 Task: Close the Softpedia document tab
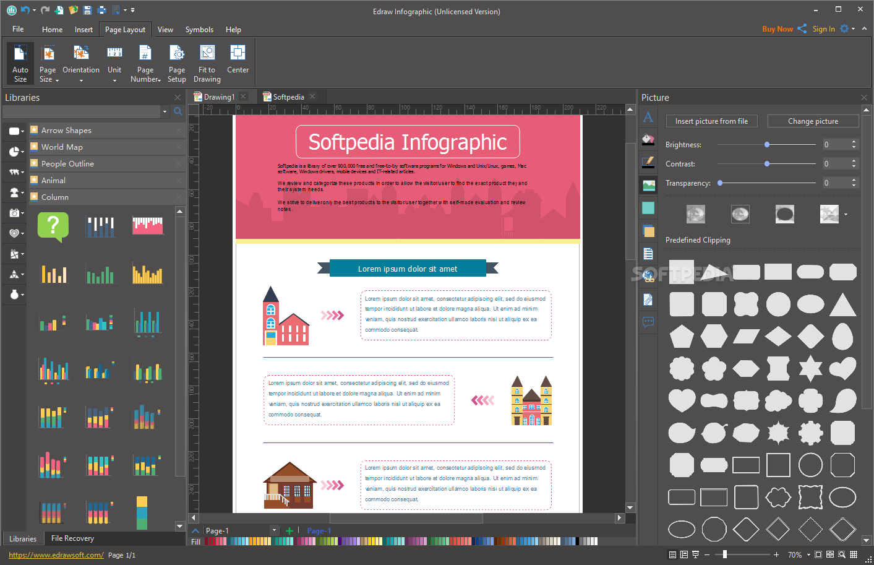312,97
